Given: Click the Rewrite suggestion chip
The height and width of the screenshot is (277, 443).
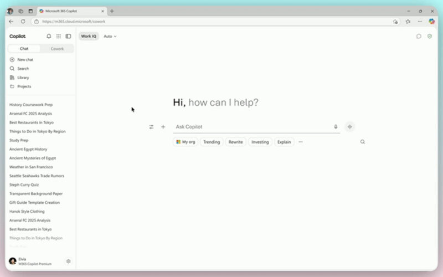Looking at the screenshot, I should tap(236, 142).
